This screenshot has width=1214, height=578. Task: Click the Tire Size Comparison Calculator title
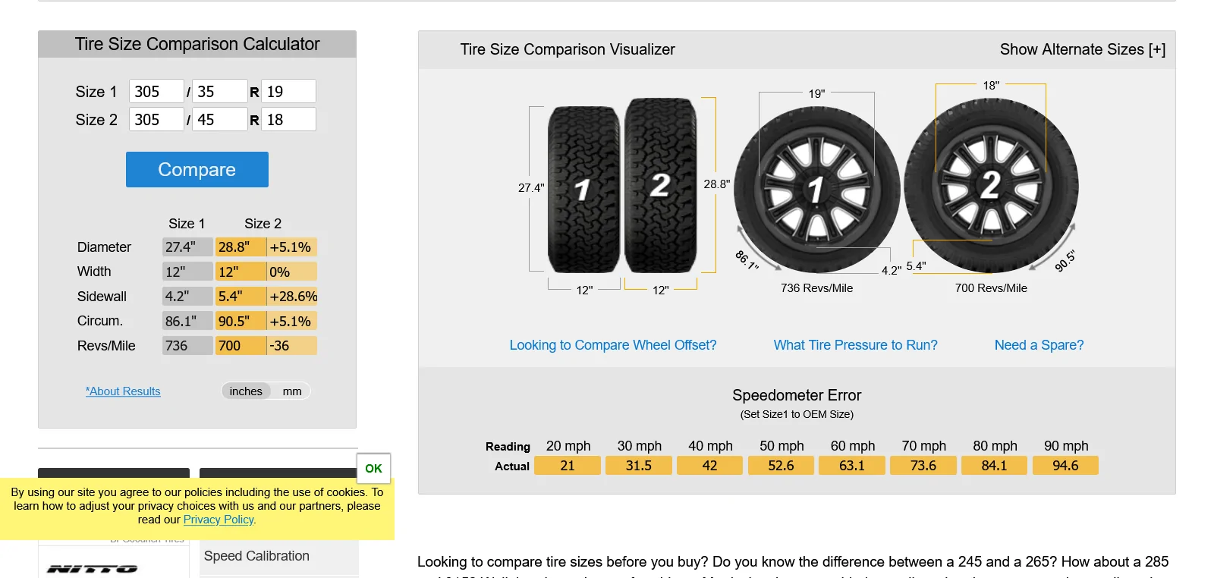click(197, 44)
